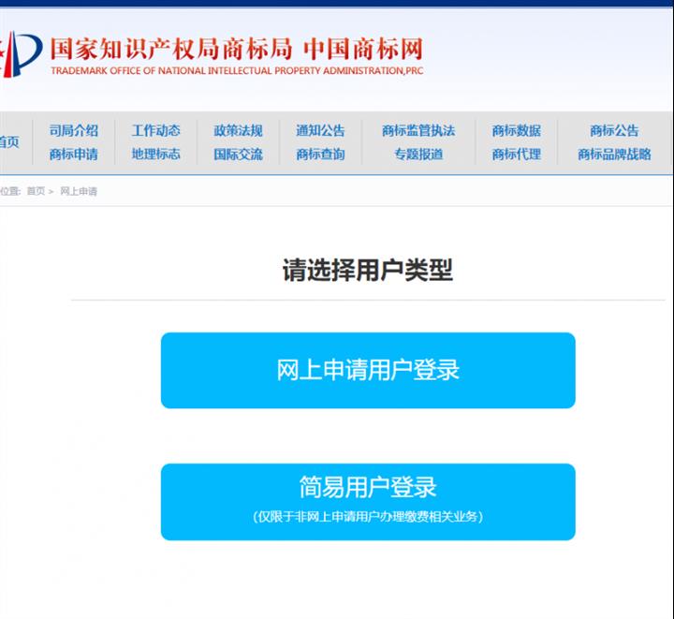Click the 首页 breadcrumb link
The width and height of the screenshot is (674, 619).
pos(36,191)
